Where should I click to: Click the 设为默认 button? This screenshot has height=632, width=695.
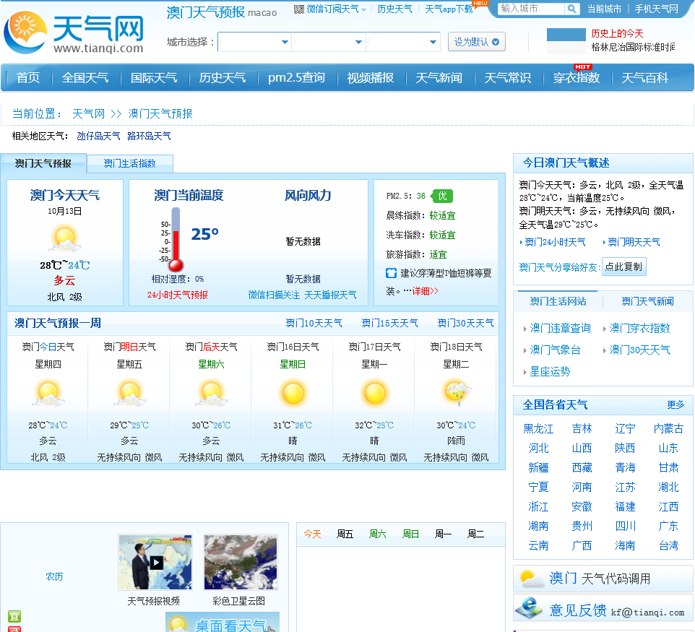[x=477, y=42]
